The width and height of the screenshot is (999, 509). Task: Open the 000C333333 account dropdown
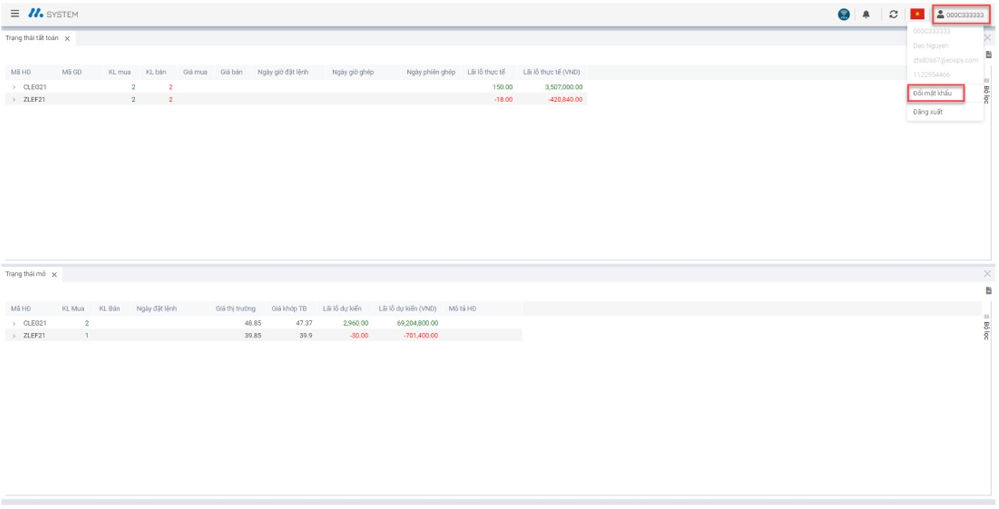[960, 14]
